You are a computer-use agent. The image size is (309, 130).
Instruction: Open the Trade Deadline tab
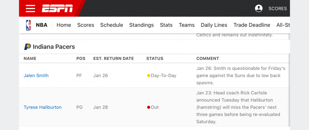pos(252,25)
